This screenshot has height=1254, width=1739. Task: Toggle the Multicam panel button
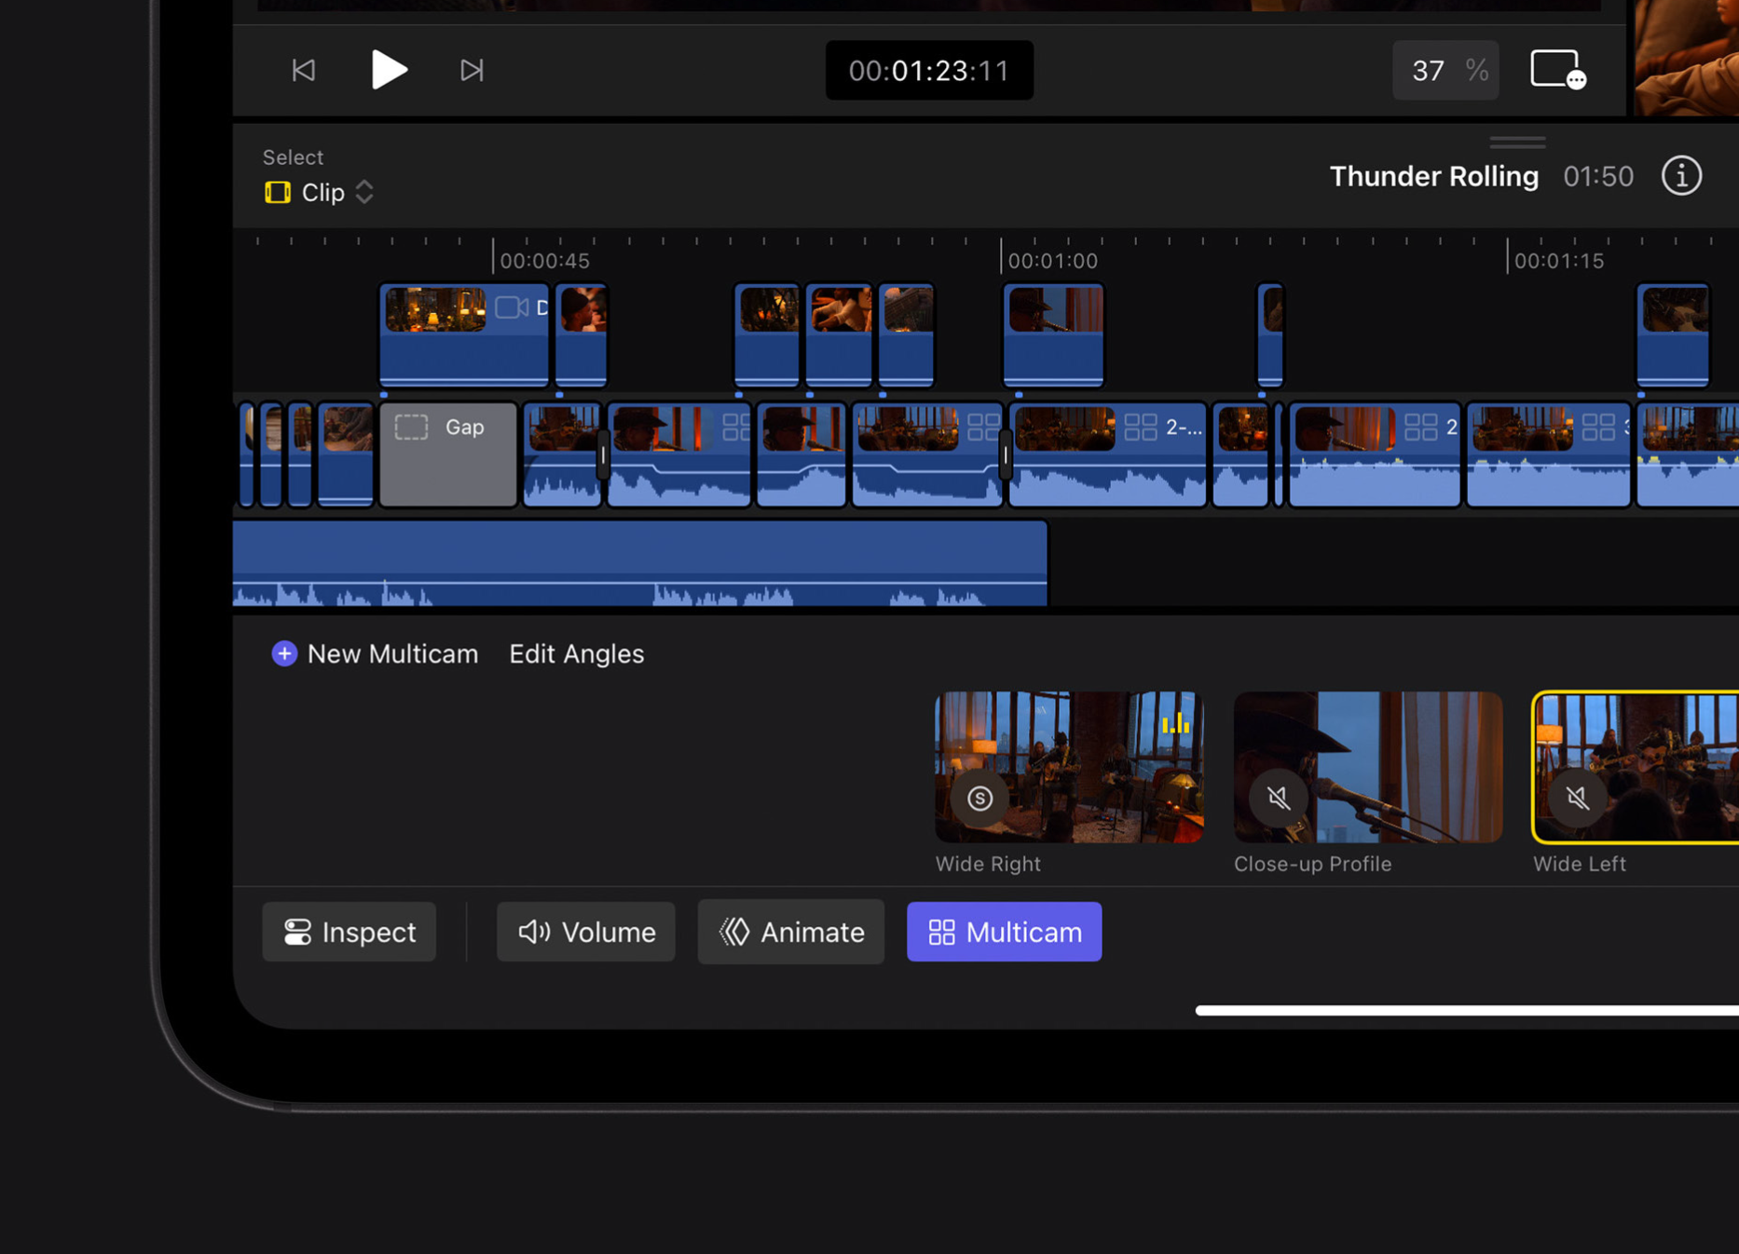click(1004, 932)
